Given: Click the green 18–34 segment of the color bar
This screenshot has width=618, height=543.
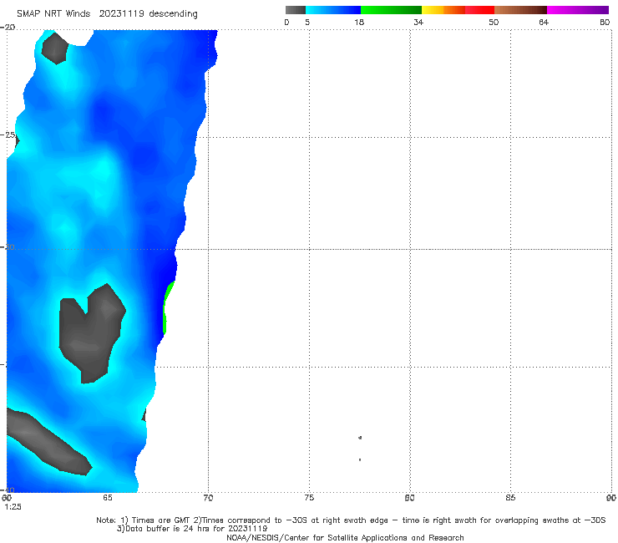Looking at the screenshot, I should tap(391, 10).
